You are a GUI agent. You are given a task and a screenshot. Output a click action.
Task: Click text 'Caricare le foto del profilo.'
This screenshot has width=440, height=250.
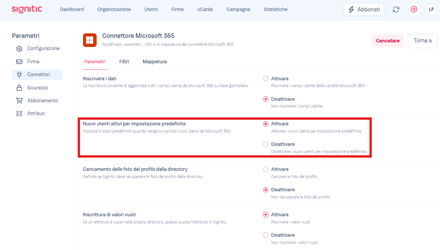(x=294, y=177)
